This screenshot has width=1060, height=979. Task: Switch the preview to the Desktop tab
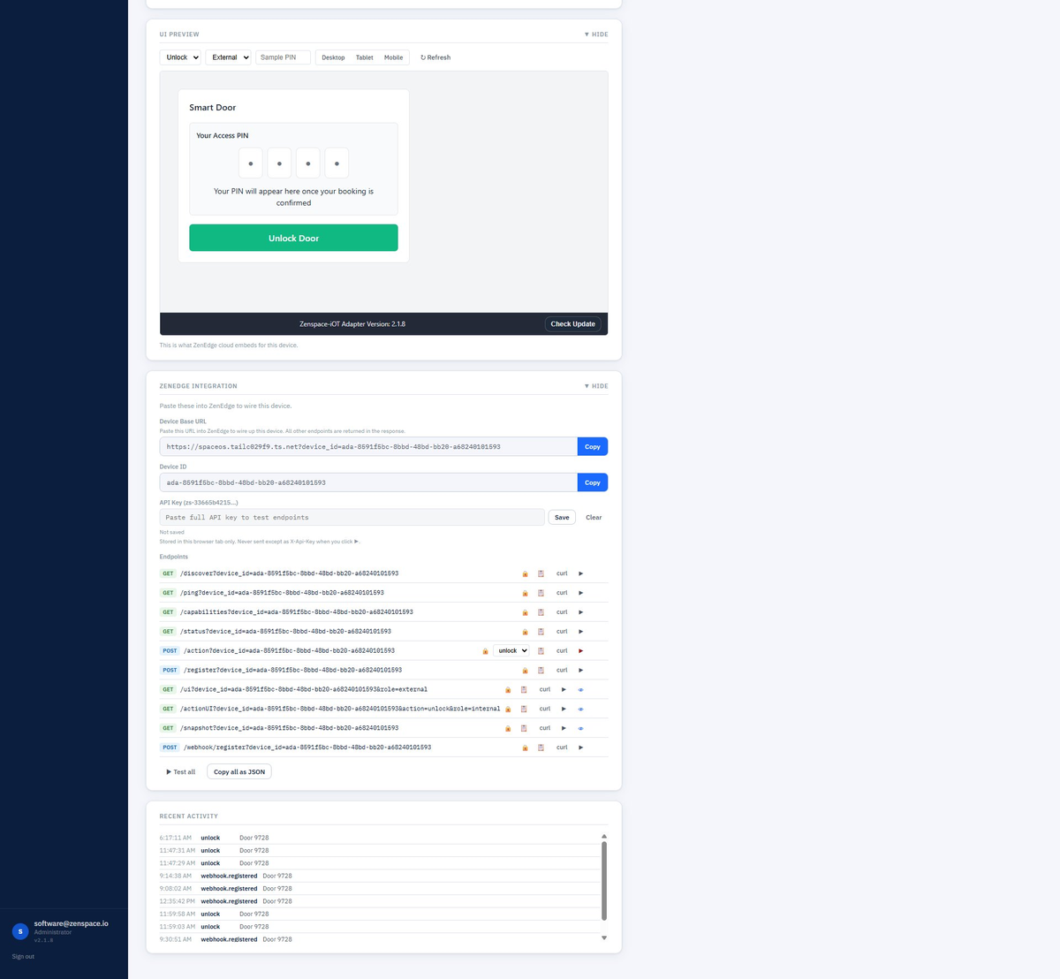[x=333, y=57]
